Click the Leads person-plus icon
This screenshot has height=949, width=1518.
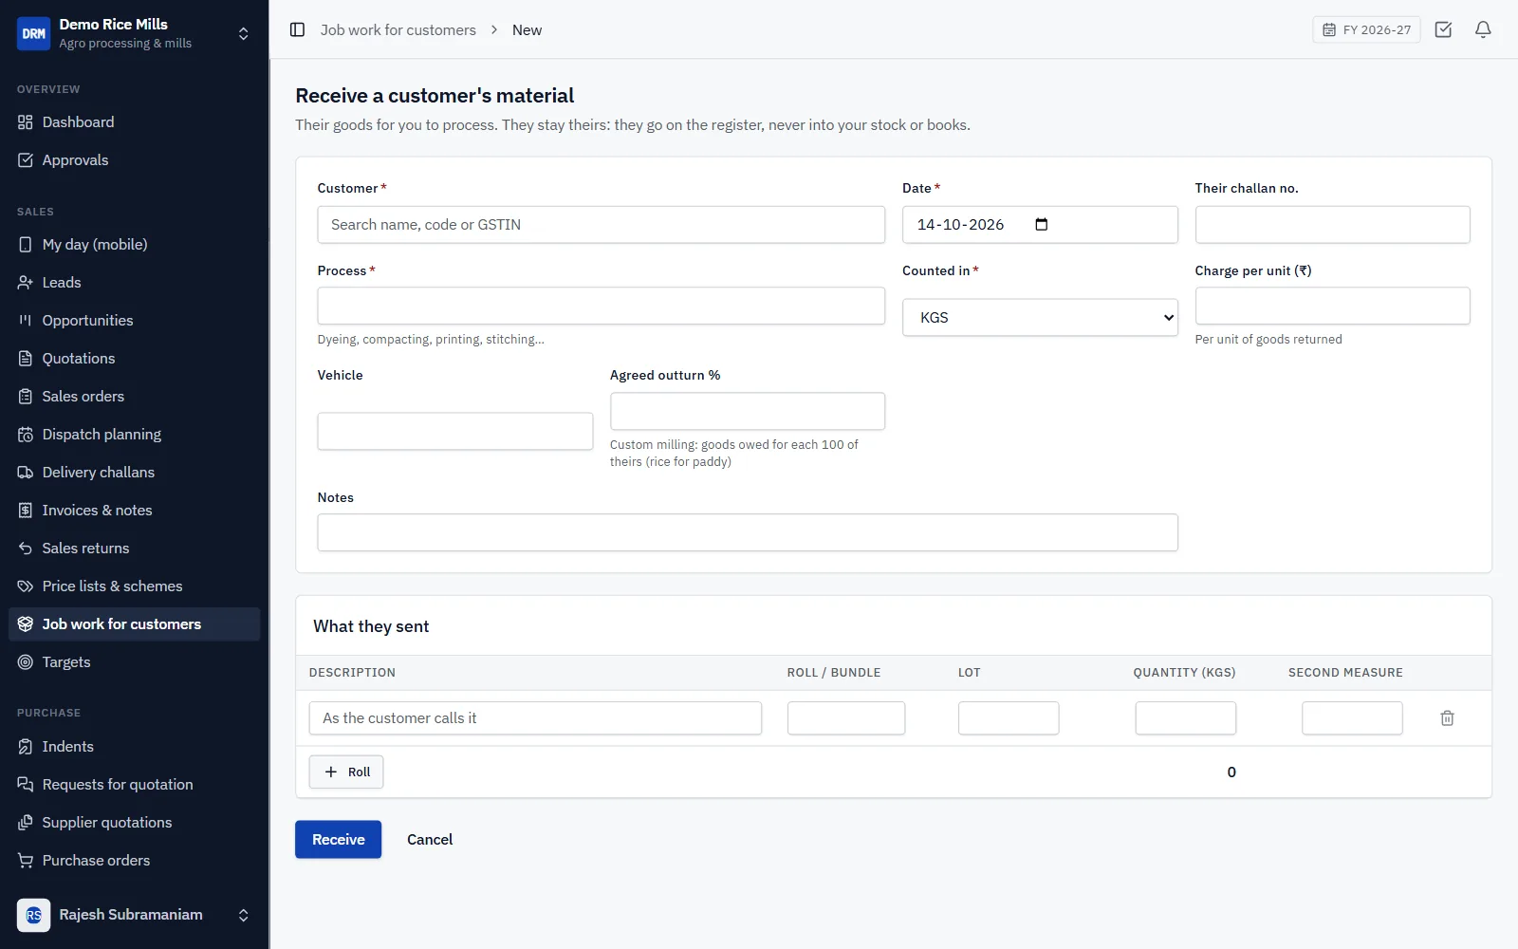coord(26,283)
